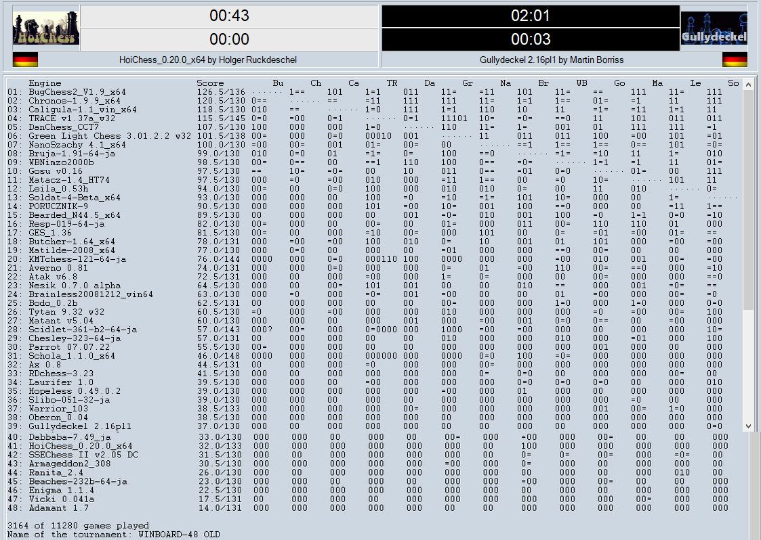Click the Bruja-1.91-64-ja row name
The height and width of the screenshot is (540, 761).
coord(72,154)
